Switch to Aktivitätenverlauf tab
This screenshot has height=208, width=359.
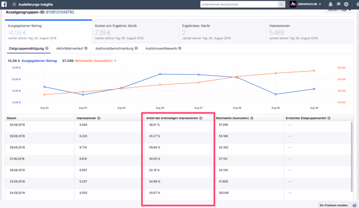tap(70, 48)
